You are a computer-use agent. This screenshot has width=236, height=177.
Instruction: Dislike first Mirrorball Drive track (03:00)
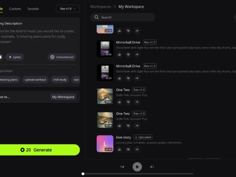(128, 54)
